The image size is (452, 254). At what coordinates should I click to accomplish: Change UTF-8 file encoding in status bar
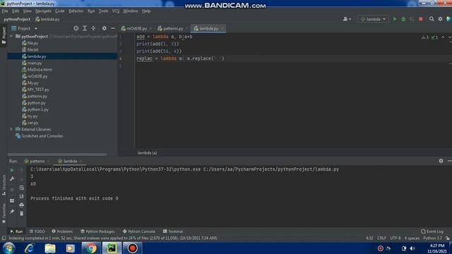coord(395,238)
